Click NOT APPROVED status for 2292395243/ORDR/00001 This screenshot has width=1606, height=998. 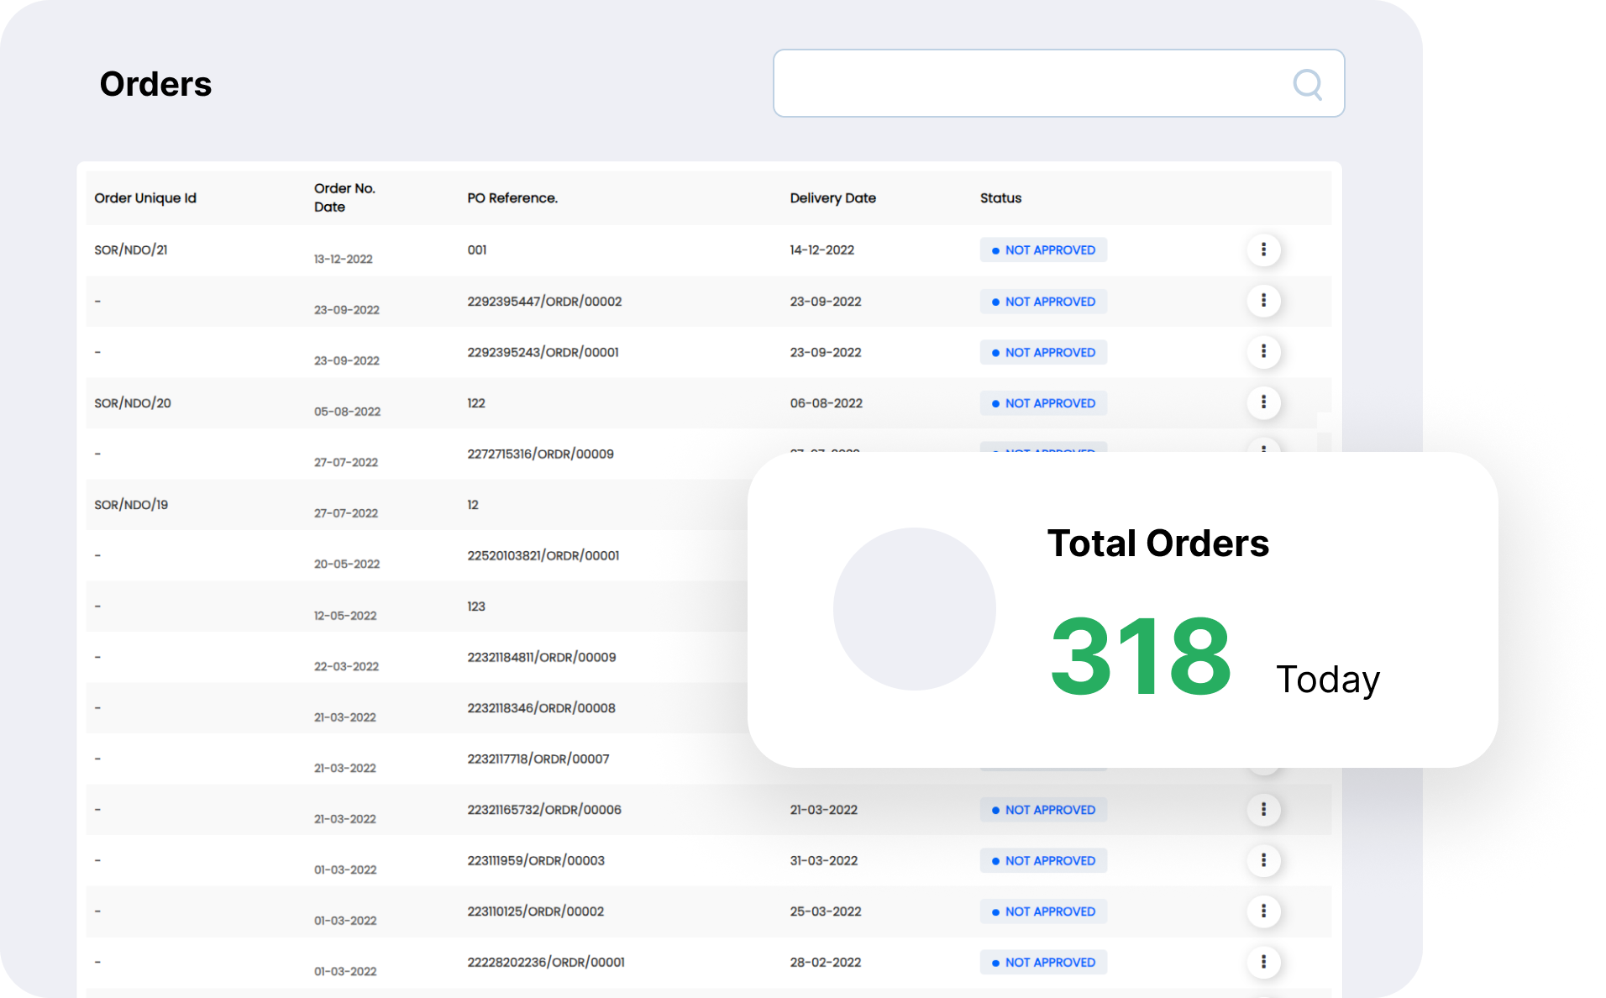1043,352
